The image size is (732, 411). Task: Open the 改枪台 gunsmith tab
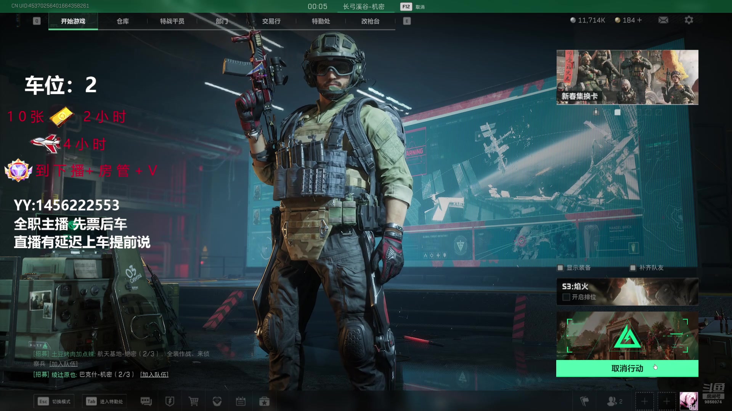tap(371, 21)
